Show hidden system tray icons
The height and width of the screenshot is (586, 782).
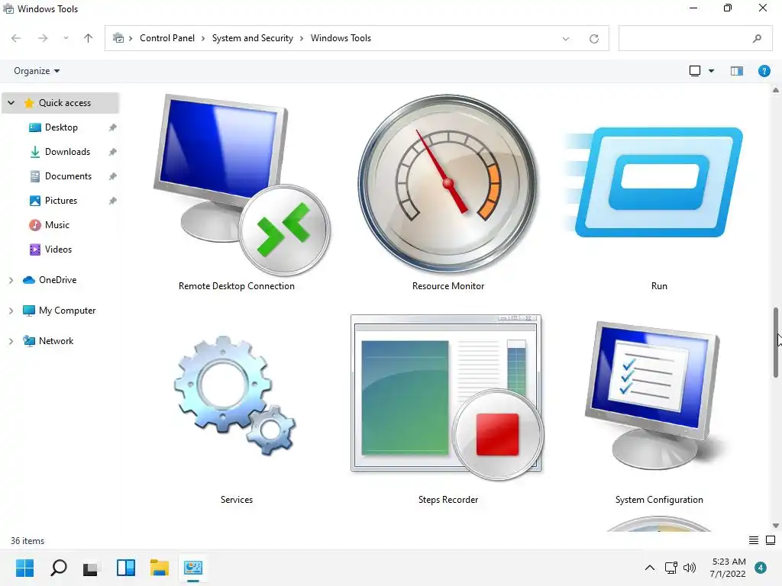[x=650, y=568]
